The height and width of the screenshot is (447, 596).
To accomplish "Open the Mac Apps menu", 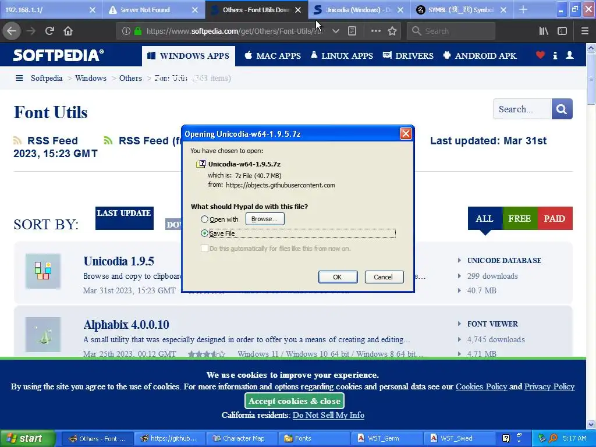I will click(272, 56).
